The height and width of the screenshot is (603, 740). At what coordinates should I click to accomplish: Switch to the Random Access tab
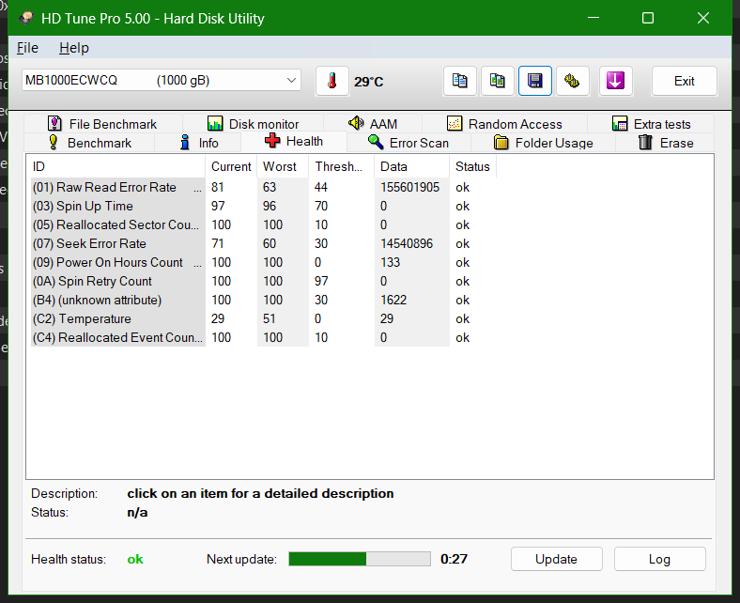click(504, 124)
